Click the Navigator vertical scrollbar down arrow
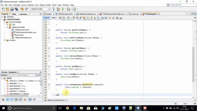The width and height of the screenshot is (197, 111). coord(41,93)
